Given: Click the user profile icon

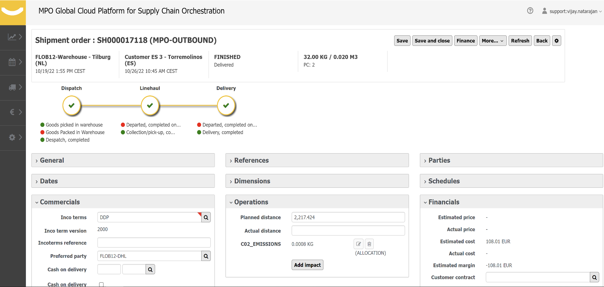Looking at the screenshot, I should (x=545, y=11).
